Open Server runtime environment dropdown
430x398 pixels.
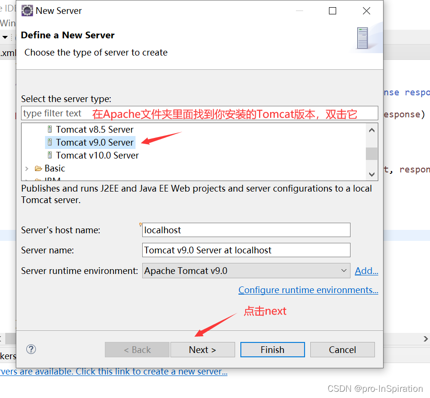246,271
